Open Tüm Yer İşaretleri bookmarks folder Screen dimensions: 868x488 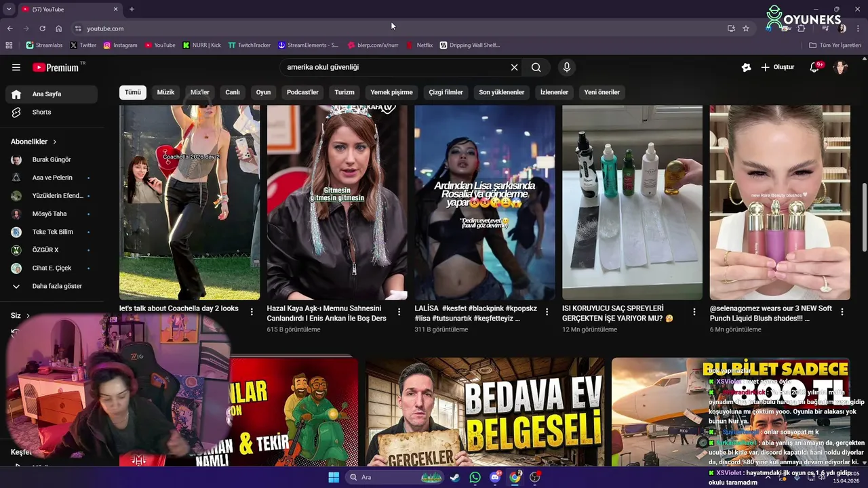pos(835,45)
